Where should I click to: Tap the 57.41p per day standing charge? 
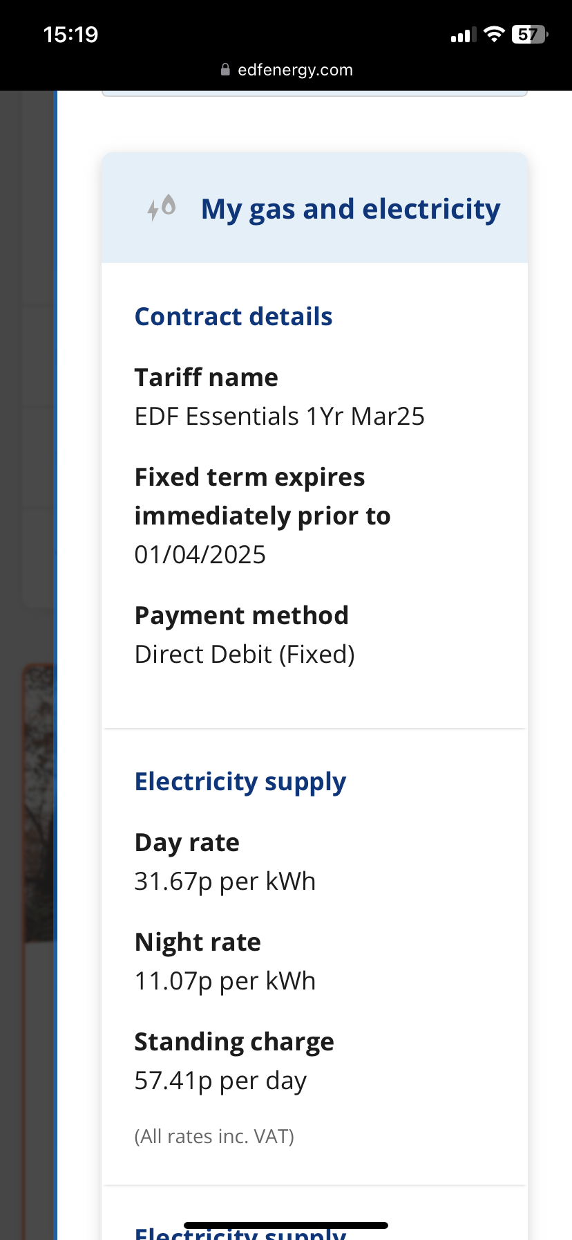[220, 1081]
